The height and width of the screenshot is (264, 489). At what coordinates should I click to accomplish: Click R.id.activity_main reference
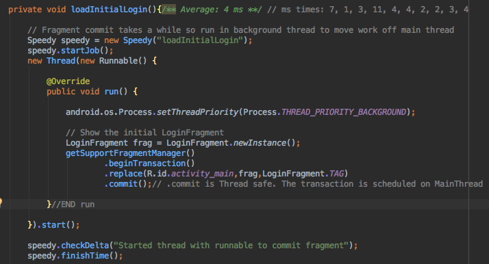pos(190,174)
